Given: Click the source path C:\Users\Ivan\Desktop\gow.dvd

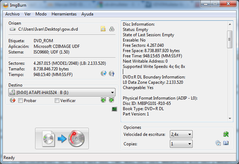Looking at the screenshot, I should point(48,29).
